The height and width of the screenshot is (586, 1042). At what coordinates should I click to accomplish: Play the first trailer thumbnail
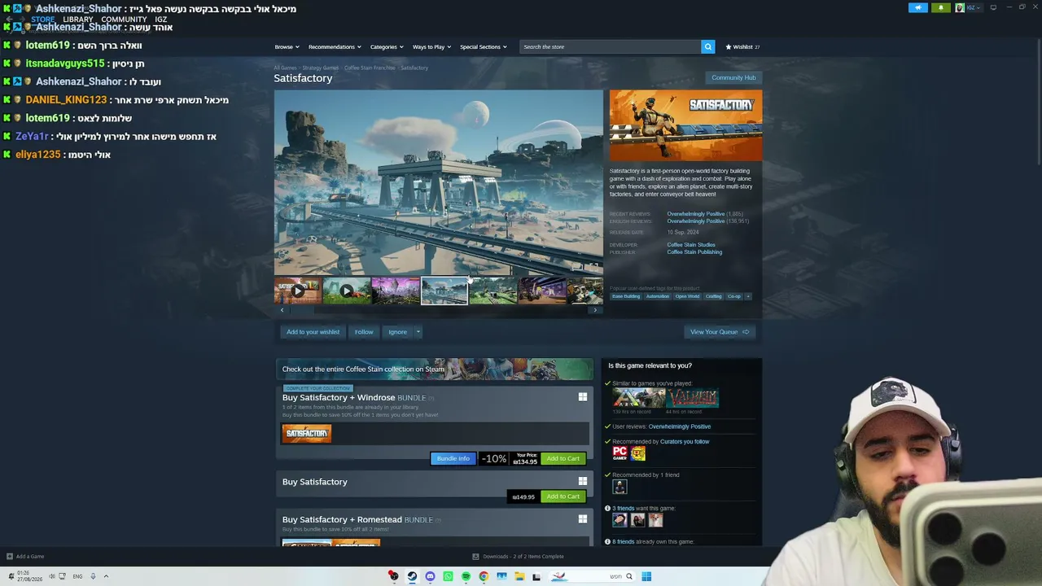pyautogui.click(x=298, y=291)
